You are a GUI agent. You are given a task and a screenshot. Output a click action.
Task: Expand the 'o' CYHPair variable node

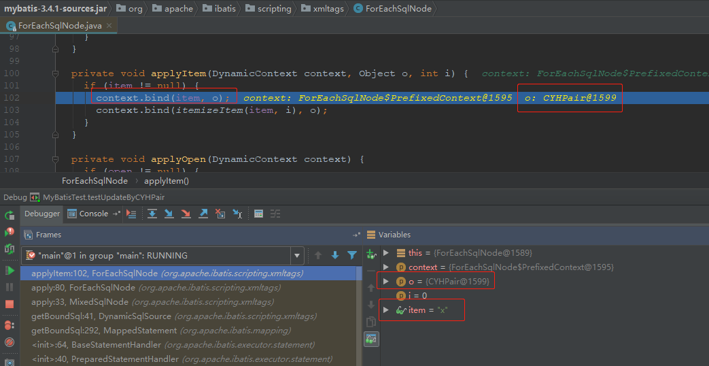coord(386,282)
